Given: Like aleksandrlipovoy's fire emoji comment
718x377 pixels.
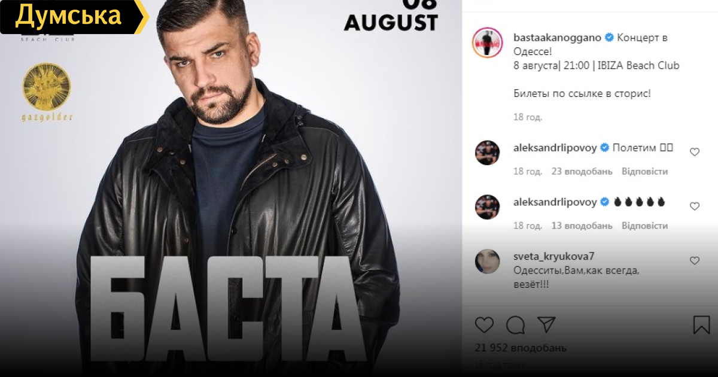Looking at the screenshot, I should click(x=695, y=206).
